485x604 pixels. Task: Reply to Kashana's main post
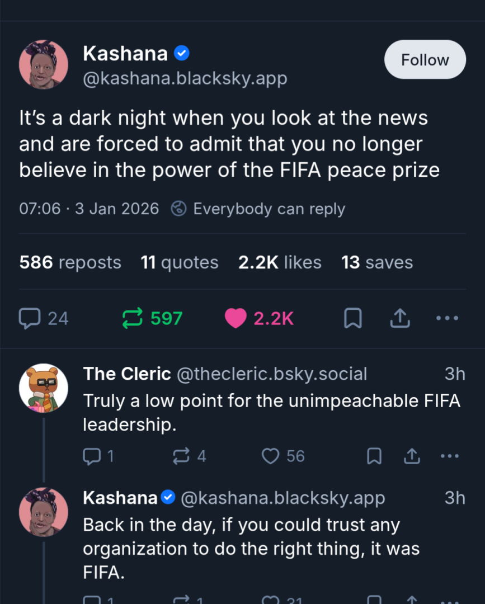pyautogui.click(x=29, y=318)
